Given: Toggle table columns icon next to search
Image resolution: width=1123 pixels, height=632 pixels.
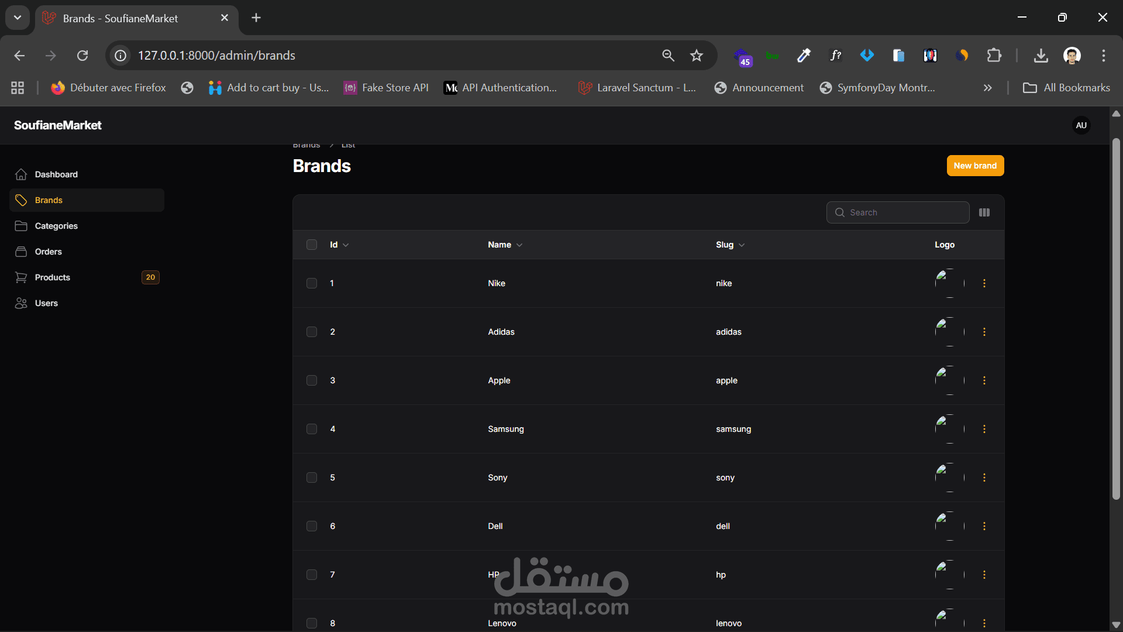Looking at the screenshot, I should (x=984, y=212).
